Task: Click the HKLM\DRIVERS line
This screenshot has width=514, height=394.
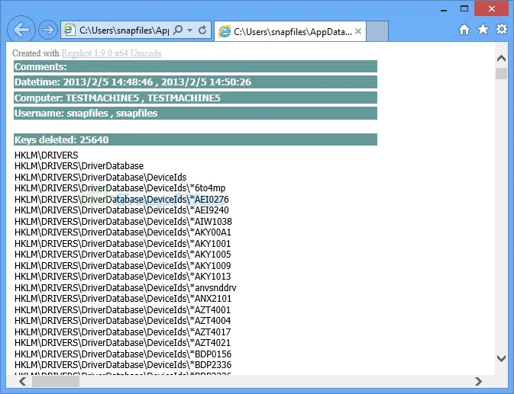Action: (x=47, y=155)
